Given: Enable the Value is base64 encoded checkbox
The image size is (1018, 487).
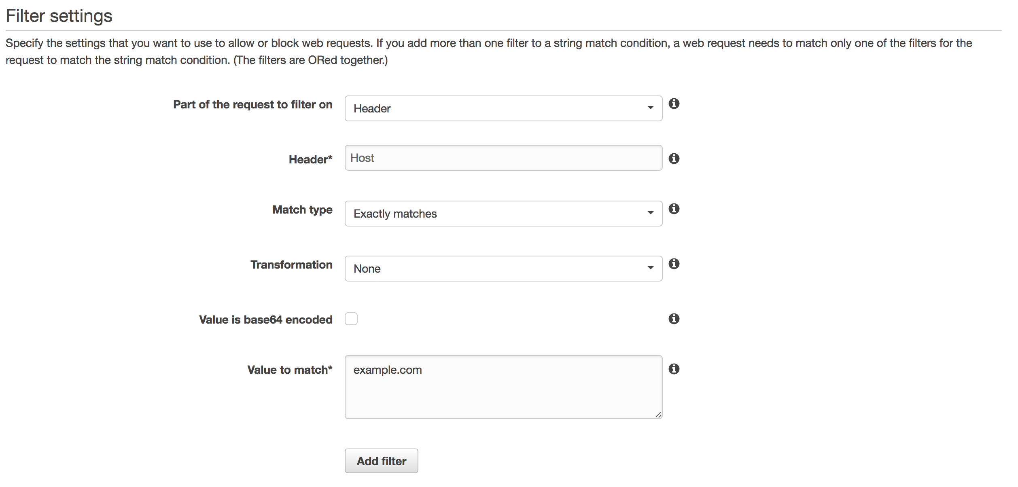Looking at the screenshot, I should pos(351,319).
